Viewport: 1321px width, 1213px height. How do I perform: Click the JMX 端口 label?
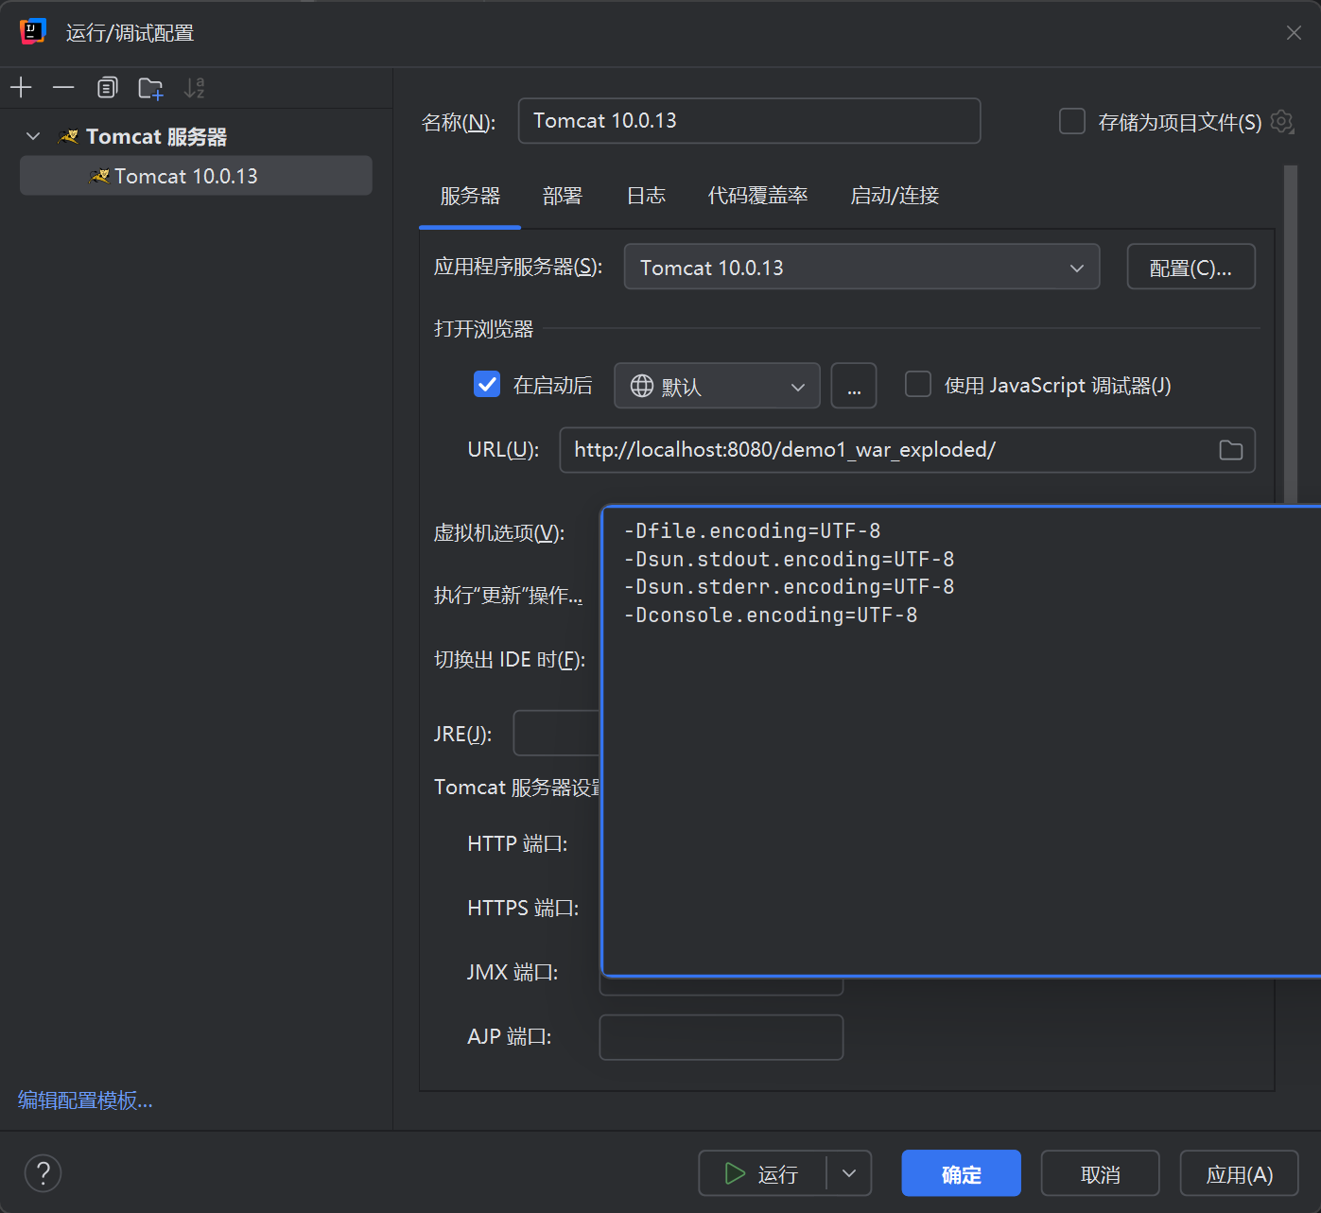click(x=513, y=972)
